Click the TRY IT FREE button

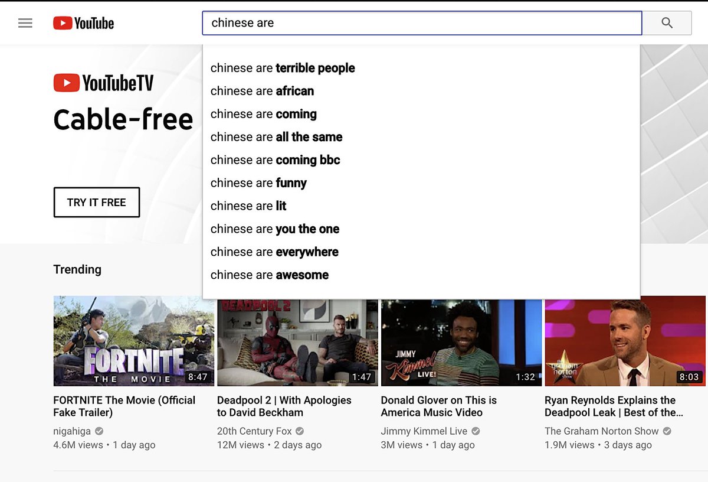tap(97, 203)
